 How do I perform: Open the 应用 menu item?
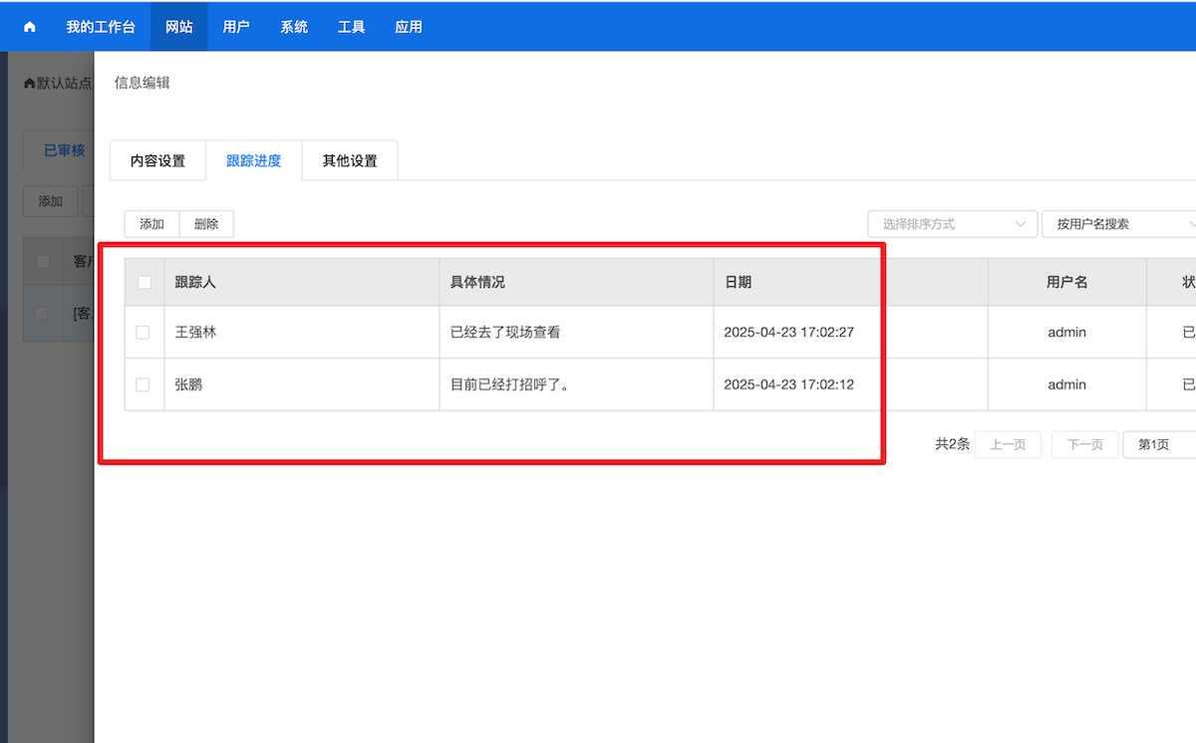click(409, 27)
